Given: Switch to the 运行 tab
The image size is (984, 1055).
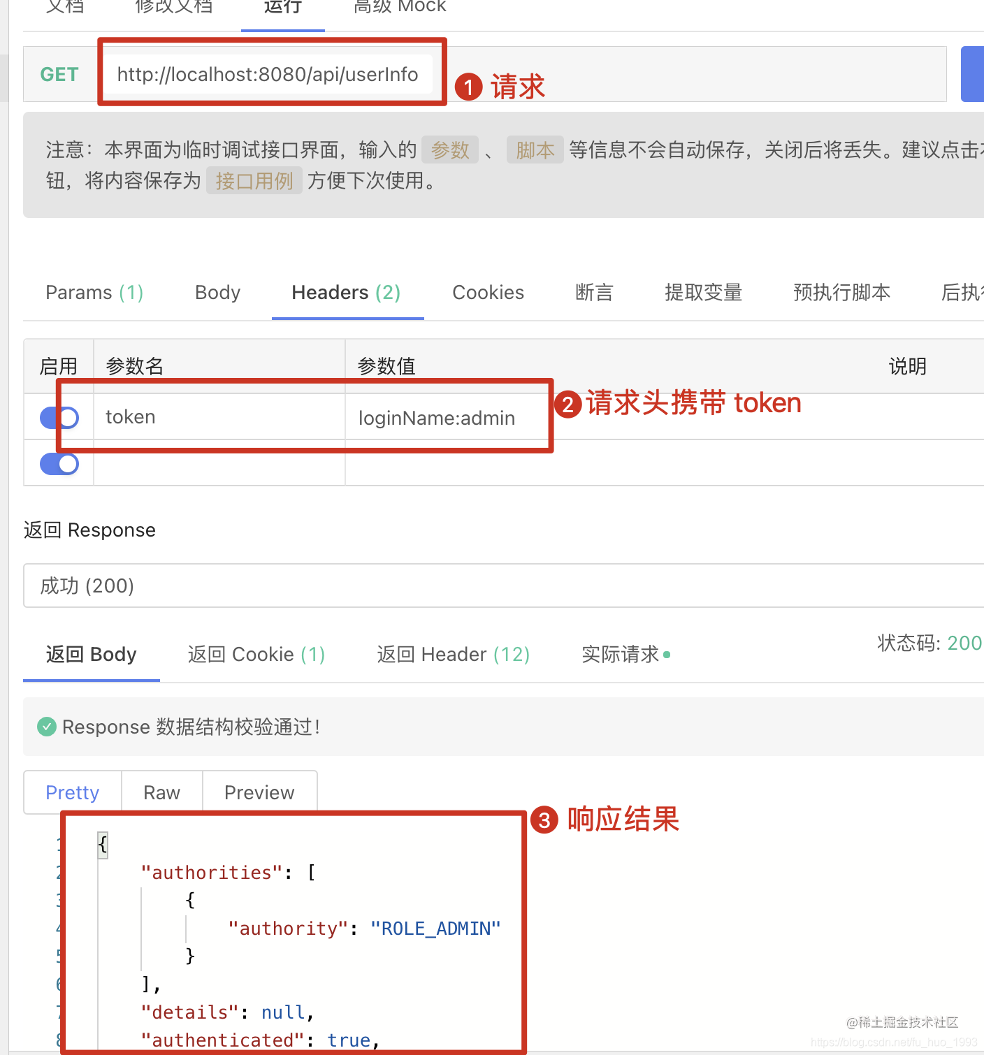Looking at the screenshot, I should click(283, 8).
